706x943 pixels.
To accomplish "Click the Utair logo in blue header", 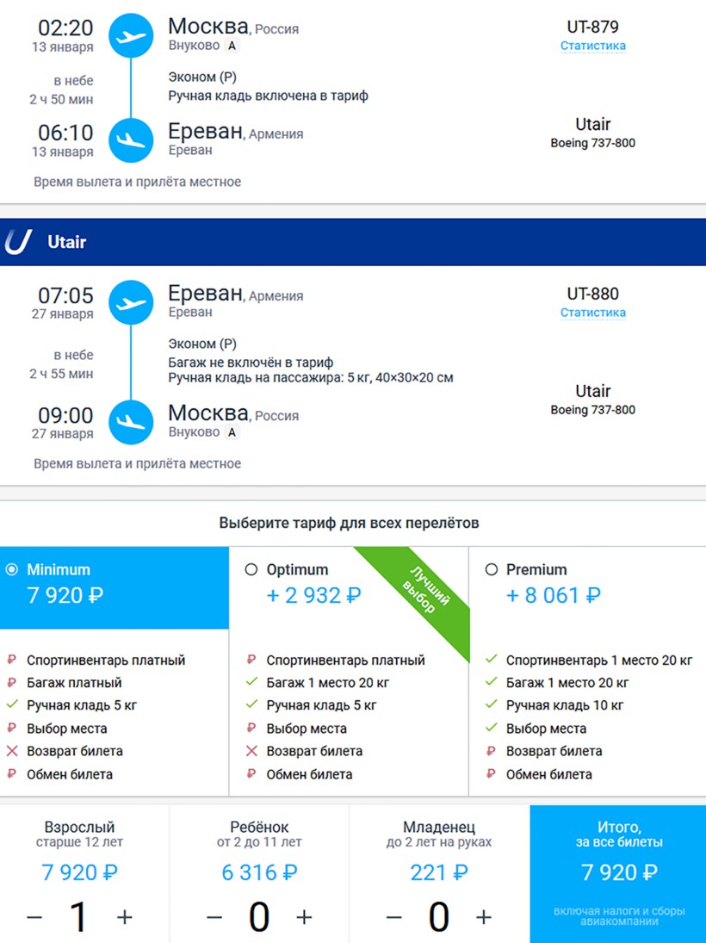I will (18, 242).
